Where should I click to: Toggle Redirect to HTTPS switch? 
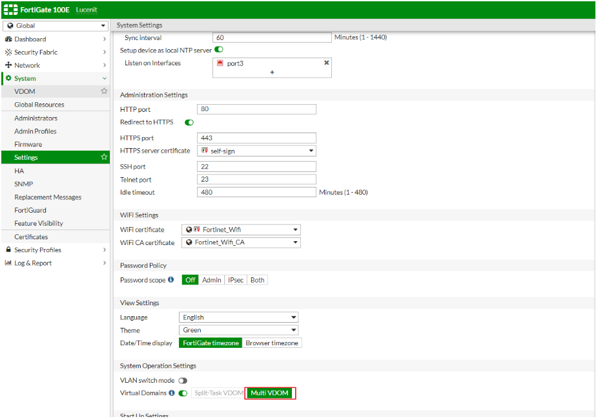pos(189,122)
